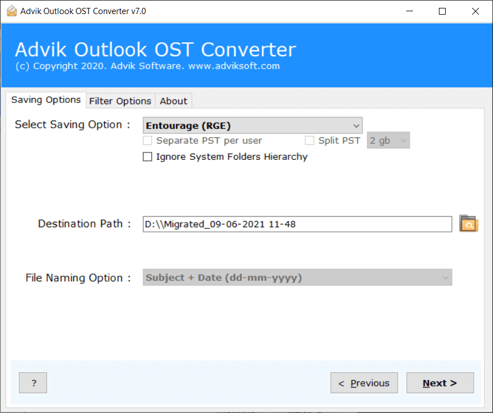The width and height of the screenshot is (493, 413).
Task: Click the question mark help button
Action: (x=33, y=383)
